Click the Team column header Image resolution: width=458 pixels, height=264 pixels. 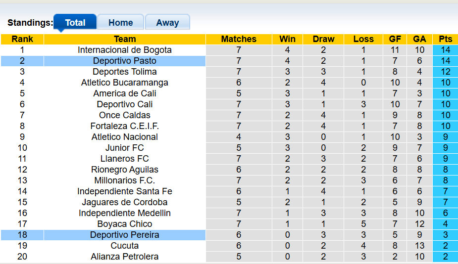pyautogui.click(x=125, y=39)
